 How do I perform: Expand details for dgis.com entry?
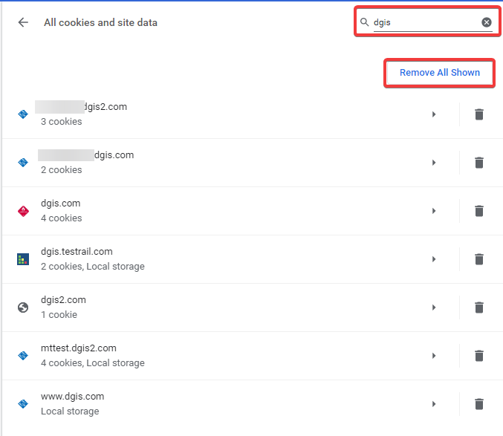[x=434, y=211]
